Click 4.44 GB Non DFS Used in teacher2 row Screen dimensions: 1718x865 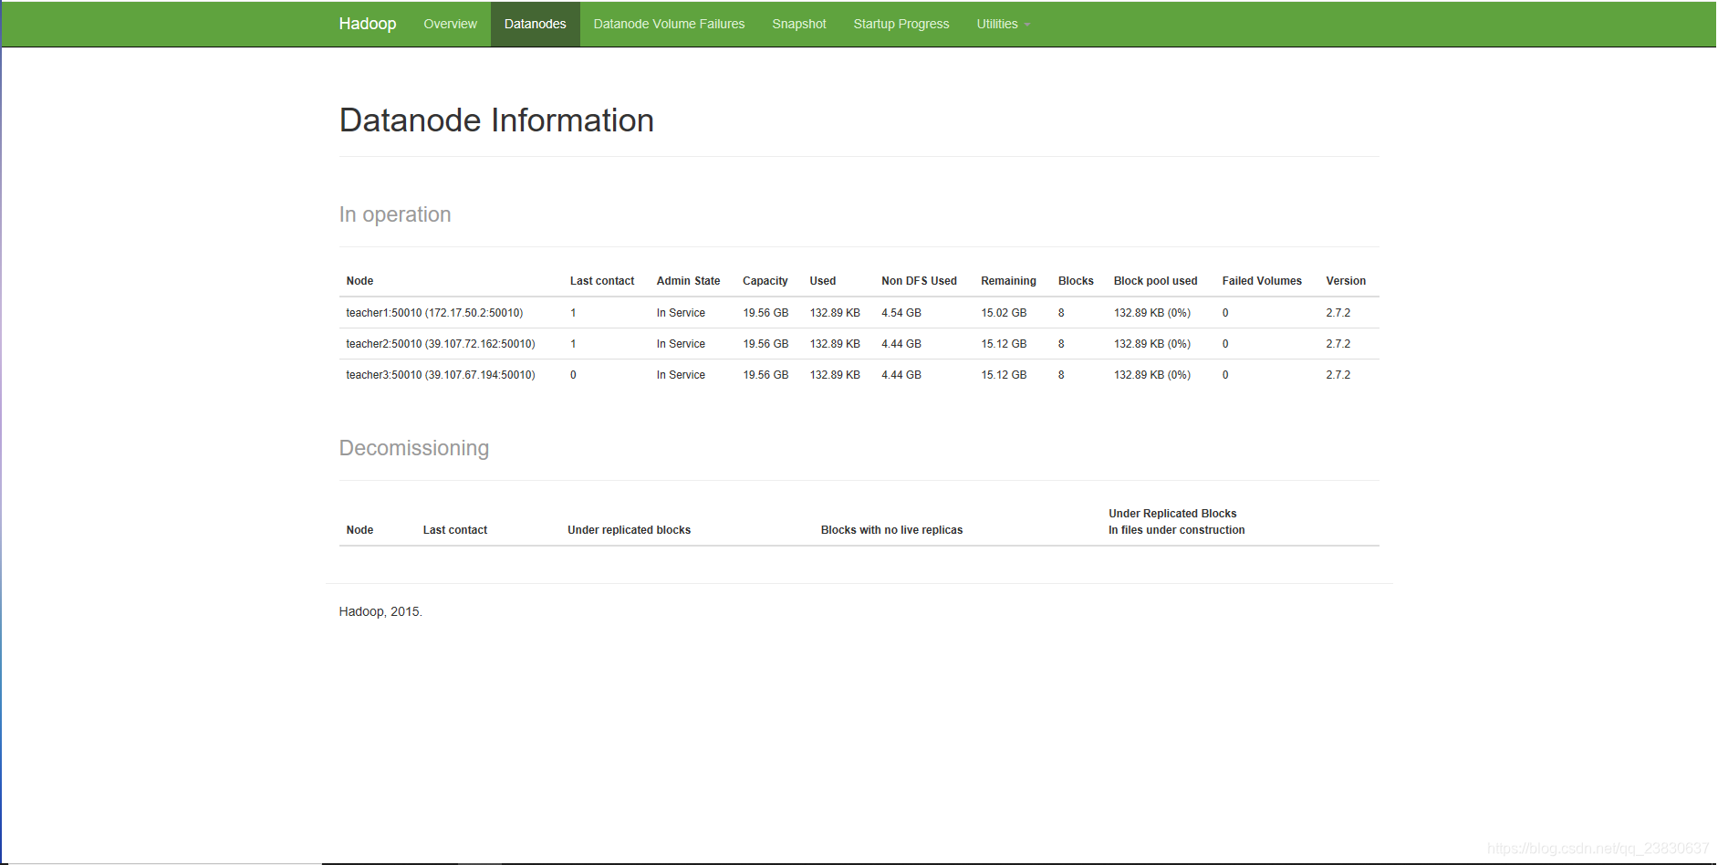(901, 344)
